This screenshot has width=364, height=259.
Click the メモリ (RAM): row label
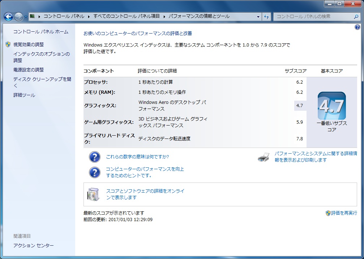pyautogui.click(x=100, y=92)
